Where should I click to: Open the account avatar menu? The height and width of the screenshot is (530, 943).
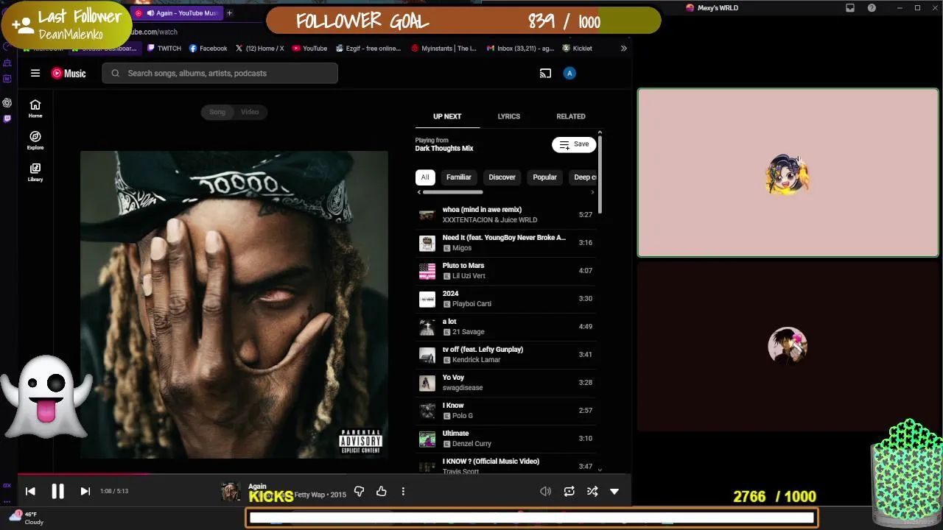click(569, 73)
